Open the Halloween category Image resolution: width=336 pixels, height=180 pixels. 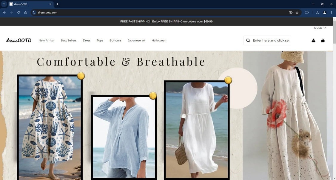click(159, 40)
